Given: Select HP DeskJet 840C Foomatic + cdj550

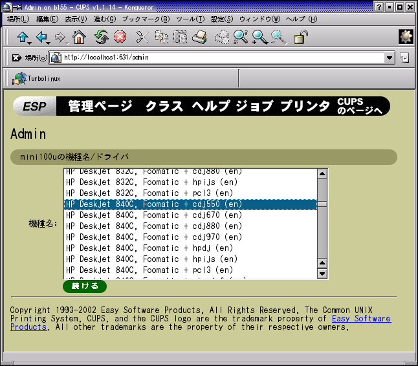Looking at the screenshot, I should coord(190,204).
